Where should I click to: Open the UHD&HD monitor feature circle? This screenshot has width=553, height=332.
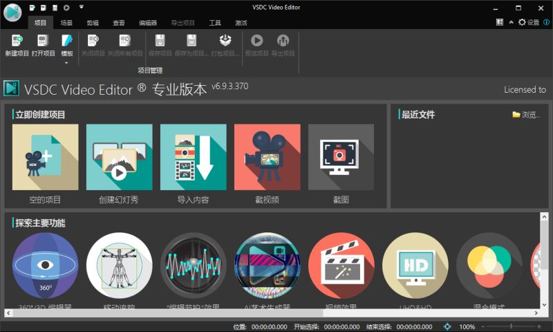tap(415, 266)
